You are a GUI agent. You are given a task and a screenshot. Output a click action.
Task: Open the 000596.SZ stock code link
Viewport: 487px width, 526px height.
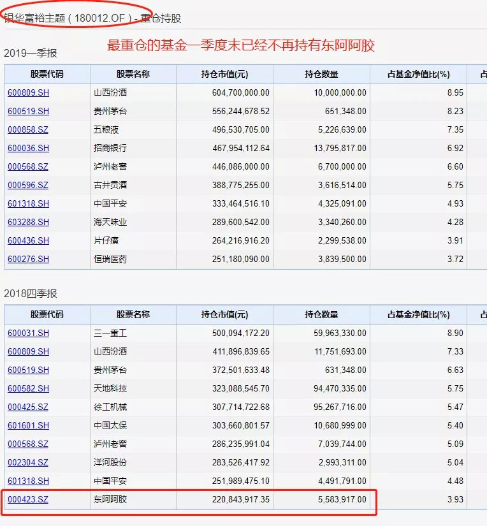click(x=28, y=185)
